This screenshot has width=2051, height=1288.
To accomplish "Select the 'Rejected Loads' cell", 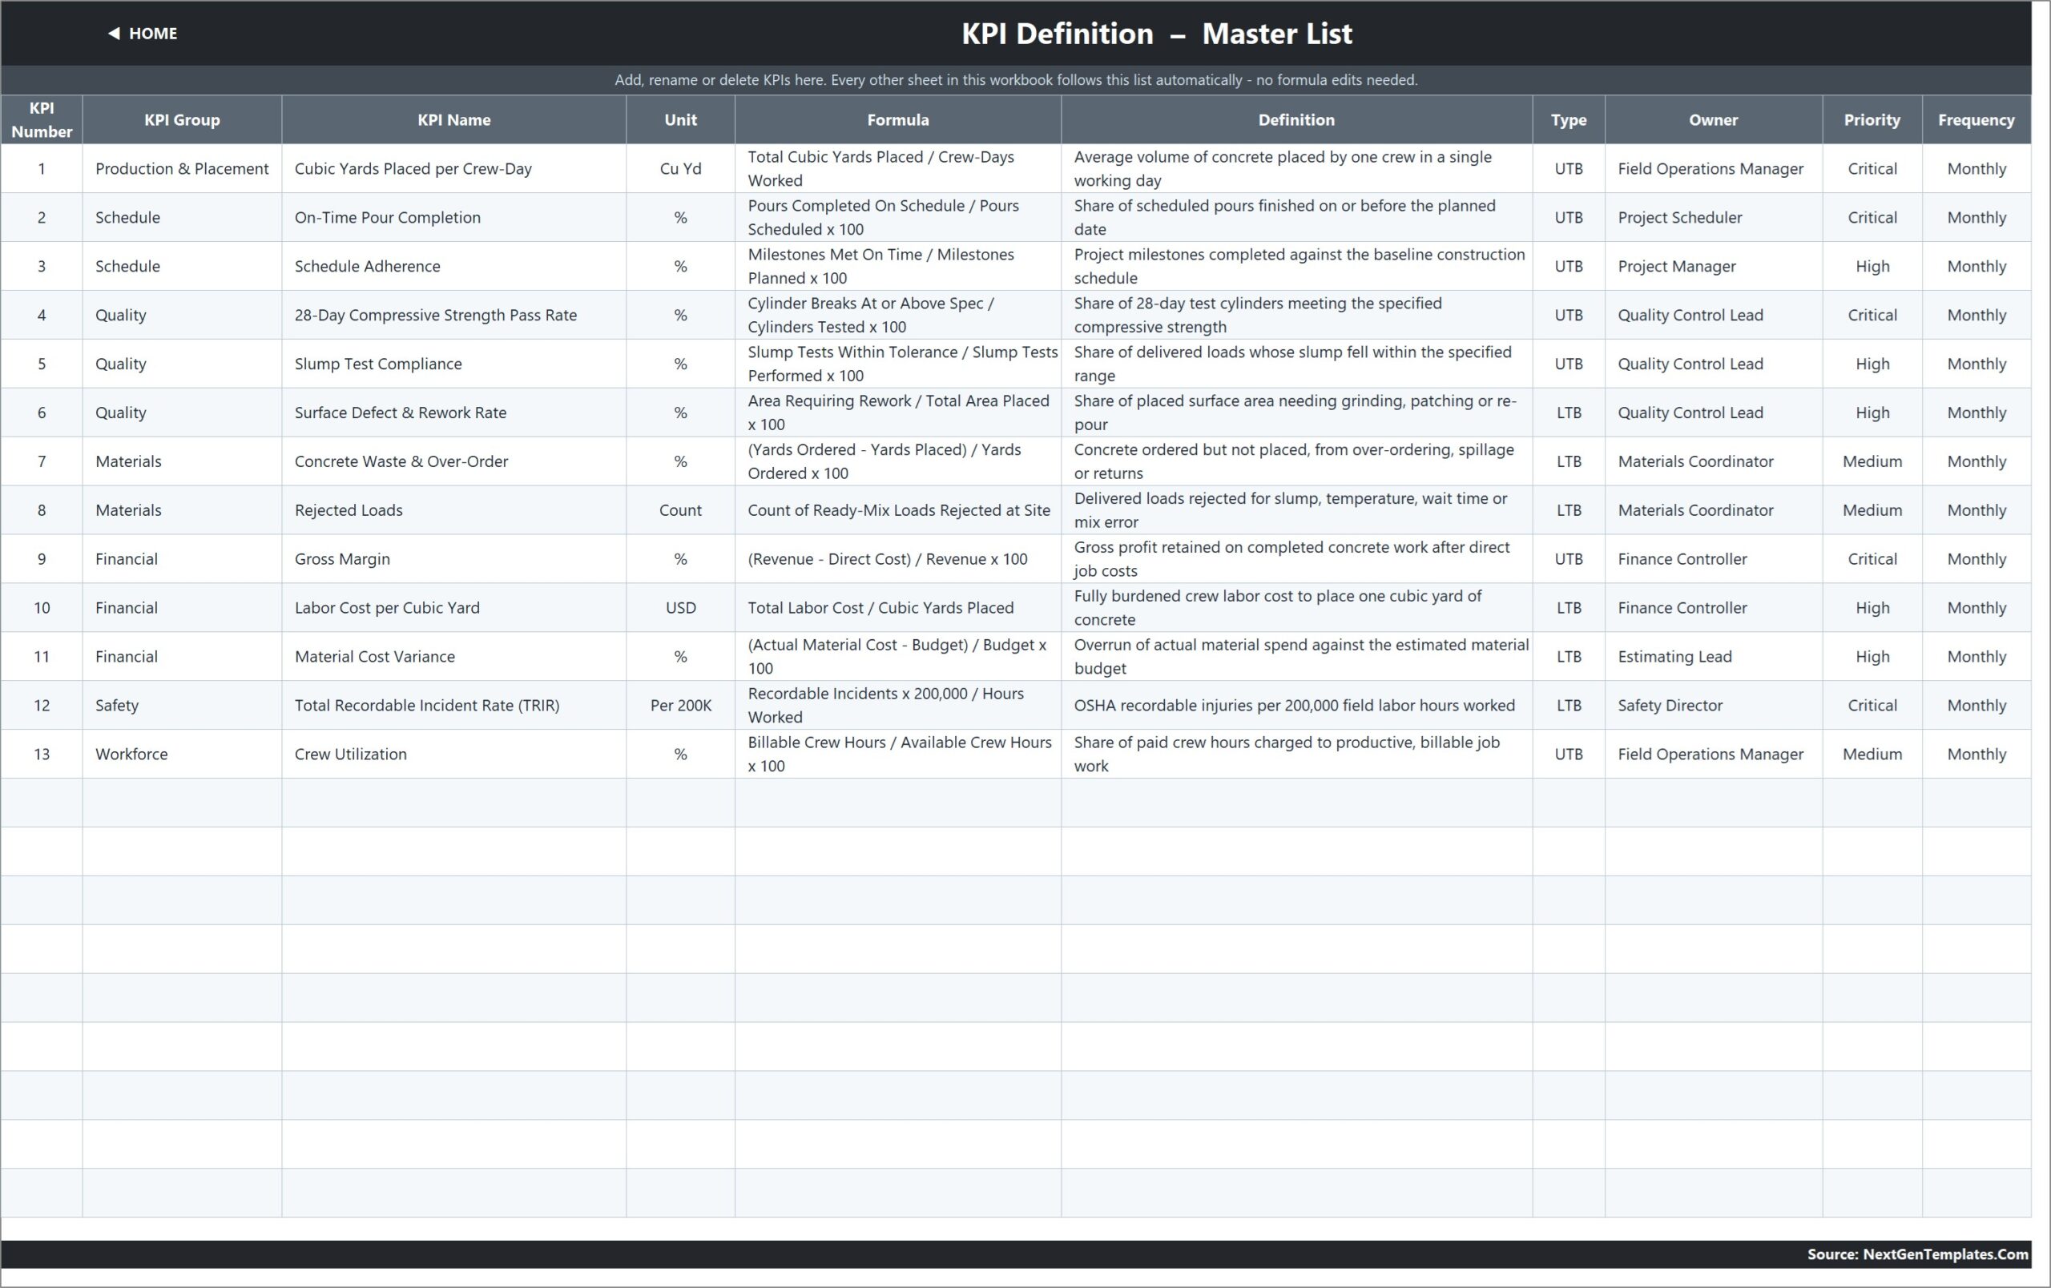I will [454, 510].
